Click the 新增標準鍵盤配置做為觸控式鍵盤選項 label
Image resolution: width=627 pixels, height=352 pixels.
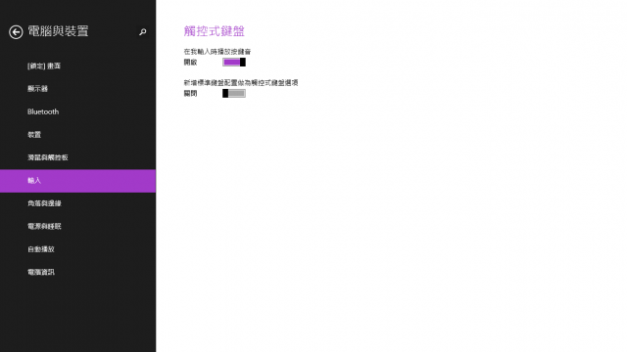[x=241, y=82]
